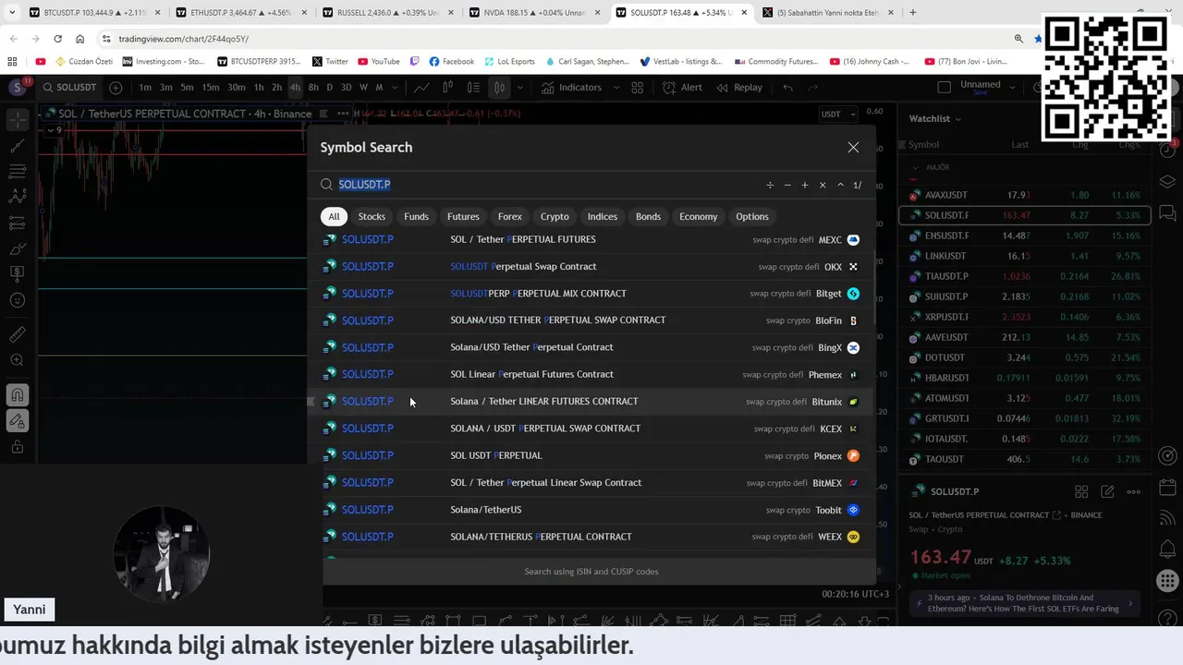The height and width of the screenshot is (665, 1183).
Task: Select the D daily timeframe
Action: pyautogui.click(x=330, y=88)
